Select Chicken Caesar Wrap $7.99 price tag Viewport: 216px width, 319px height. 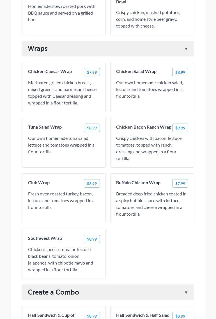click(x=92, y=72)
